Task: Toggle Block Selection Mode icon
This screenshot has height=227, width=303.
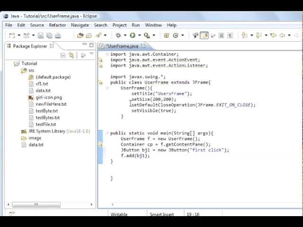Action: coord(221,35)
